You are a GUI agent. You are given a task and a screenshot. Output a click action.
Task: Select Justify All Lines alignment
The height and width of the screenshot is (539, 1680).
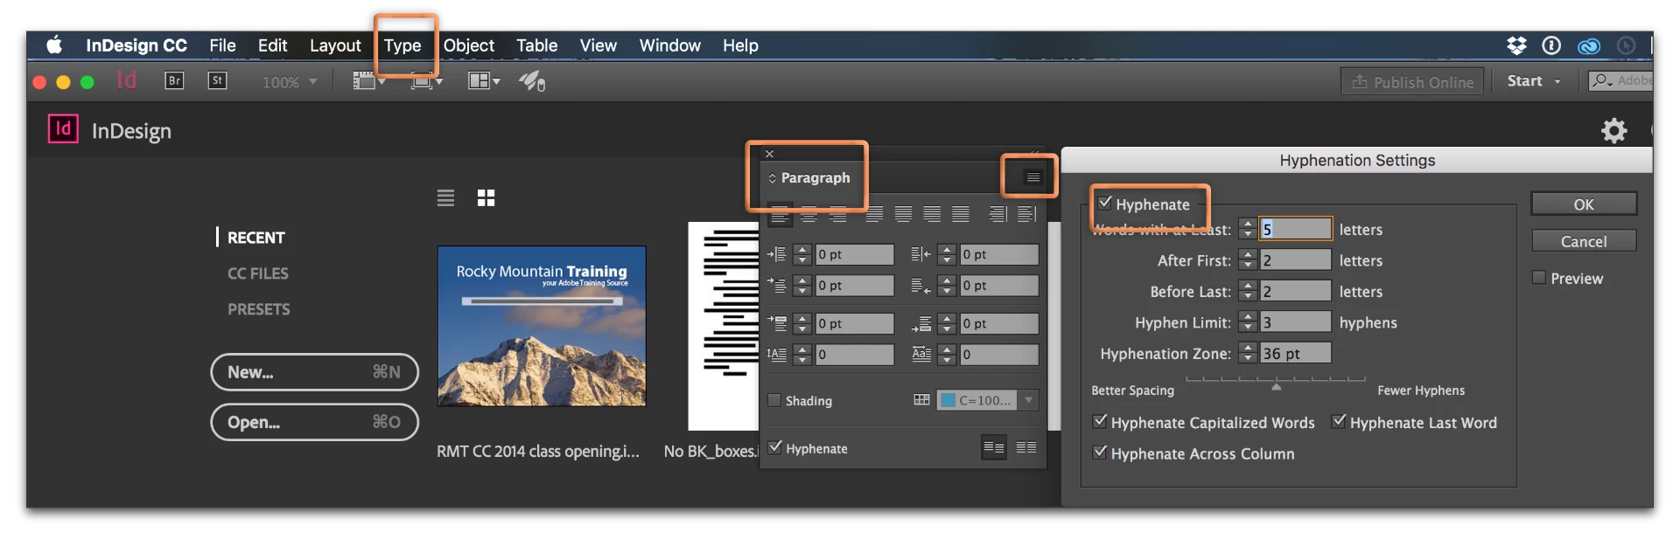(961, 214)
